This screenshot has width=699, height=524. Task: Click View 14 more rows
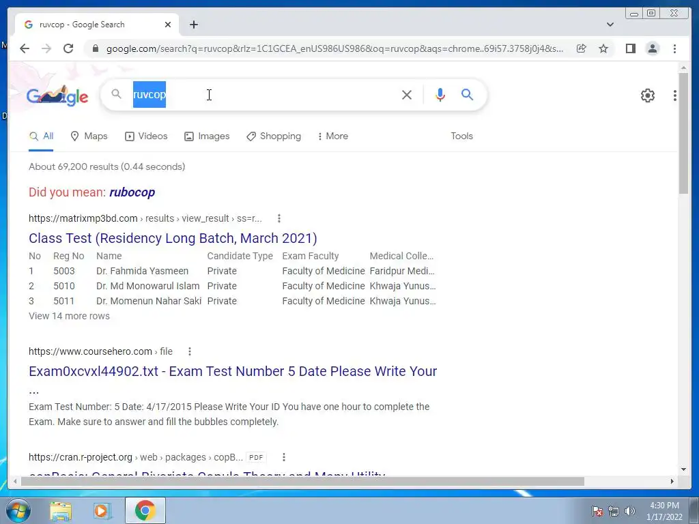pyautogui.click(x=69, y=317)
